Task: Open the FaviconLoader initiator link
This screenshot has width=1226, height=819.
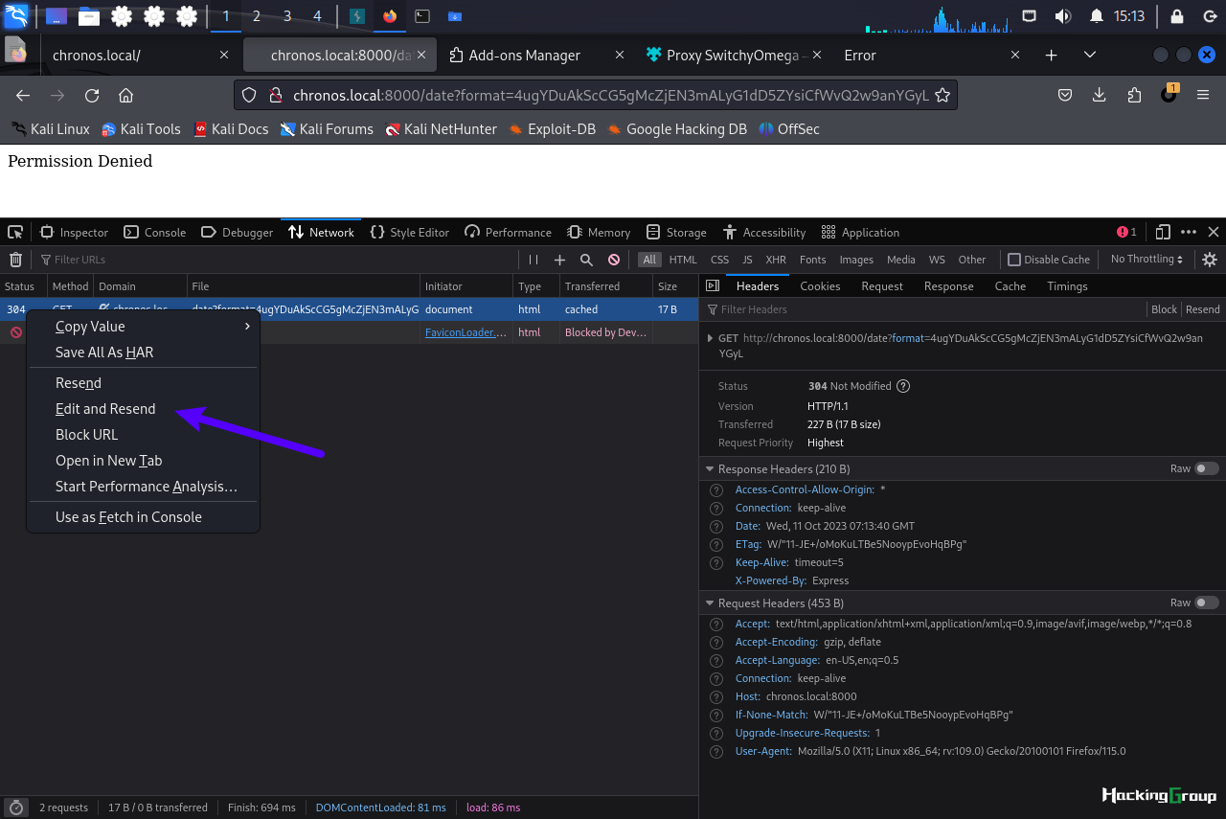Action: point(466,332)
